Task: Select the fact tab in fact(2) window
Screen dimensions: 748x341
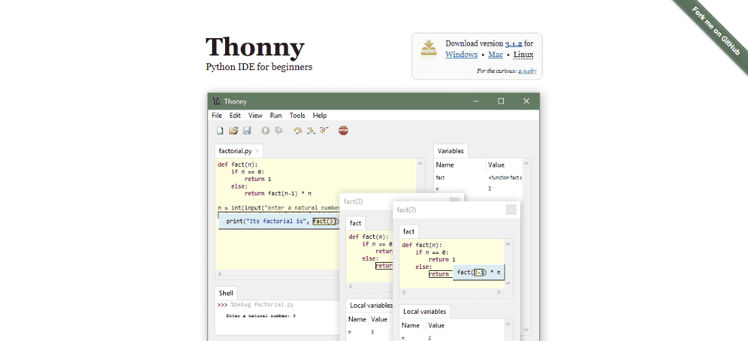Action: (409, 231)
